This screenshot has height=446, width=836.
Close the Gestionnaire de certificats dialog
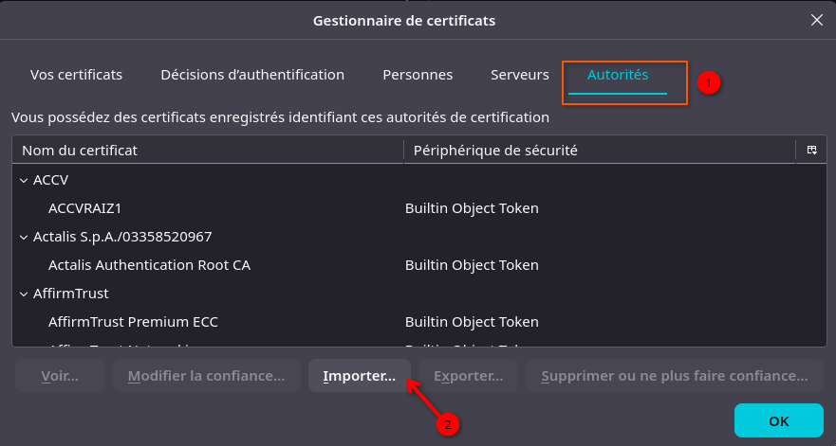pos(816,20)
